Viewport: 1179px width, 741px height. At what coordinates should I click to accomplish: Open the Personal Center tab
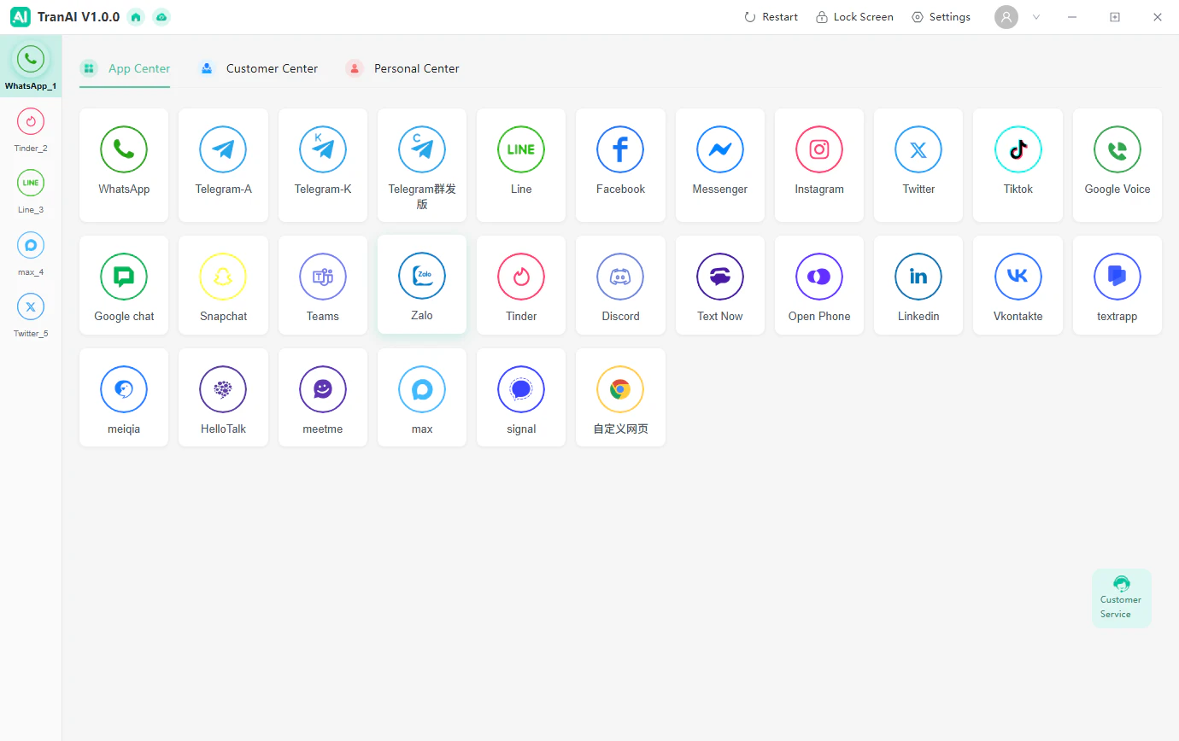(x=402, y=68)
